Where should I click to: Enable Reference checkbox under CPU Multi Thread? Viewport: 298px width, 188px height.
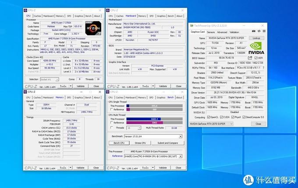click(112, 122)
